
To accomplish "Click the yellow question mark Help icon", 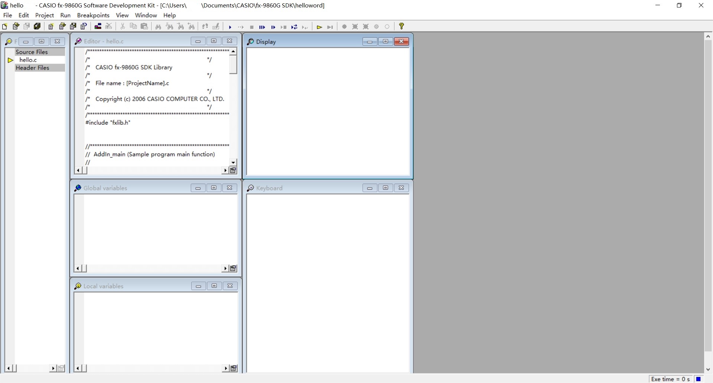I will 401,26.
